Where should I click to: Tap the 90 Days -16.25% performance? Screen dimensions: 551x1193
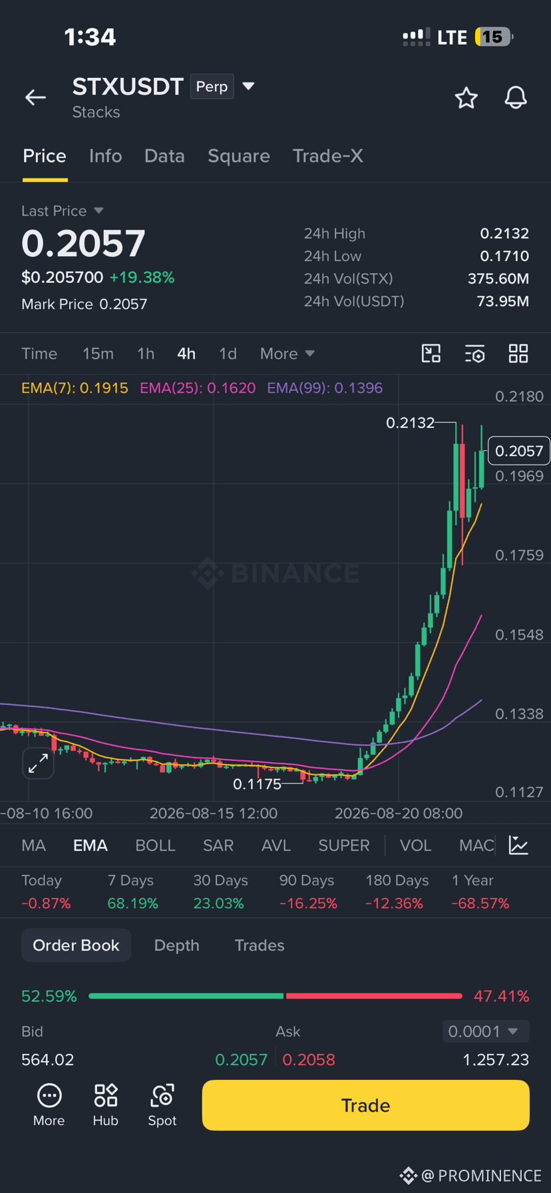[308, 891]
